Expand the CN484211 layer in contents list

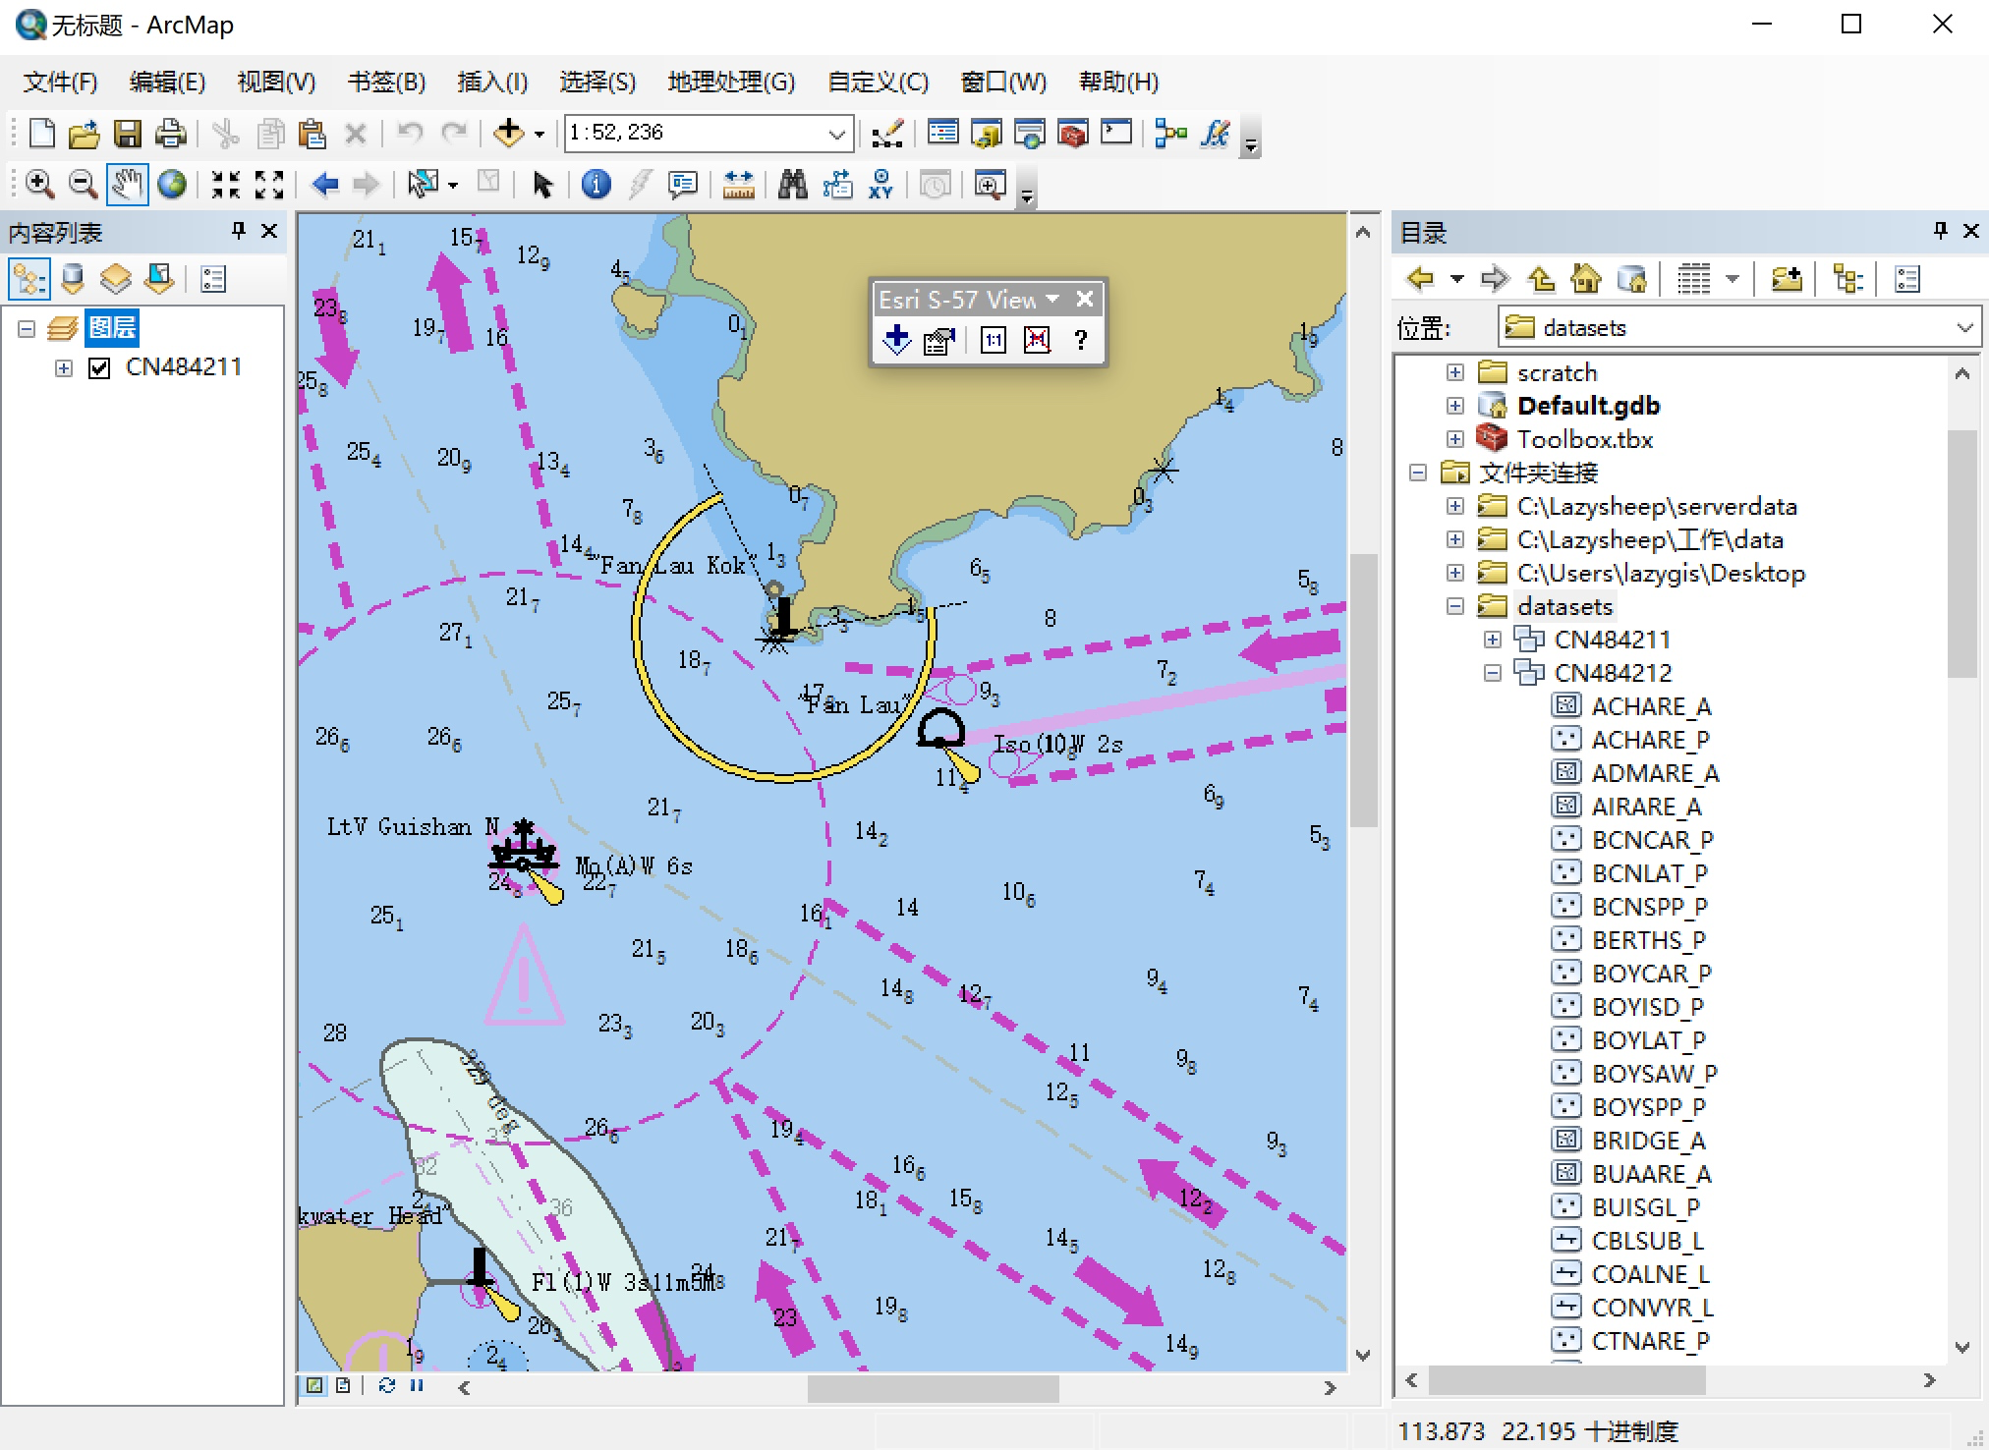point(63,366)
